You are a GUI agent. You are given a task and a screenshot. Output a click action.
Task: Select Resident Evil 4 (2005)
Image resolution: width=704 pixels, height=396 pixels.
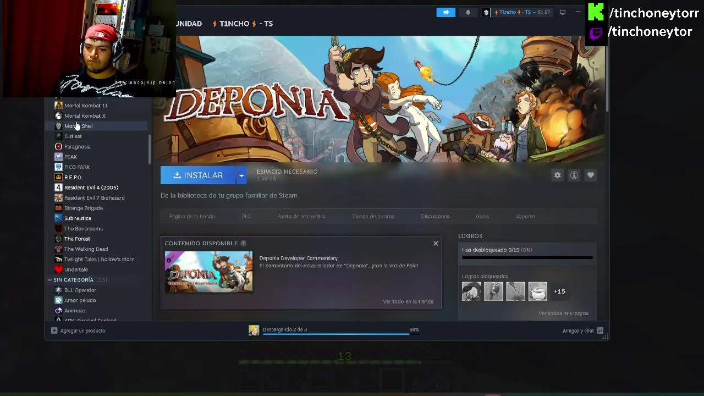pos(91,188)
